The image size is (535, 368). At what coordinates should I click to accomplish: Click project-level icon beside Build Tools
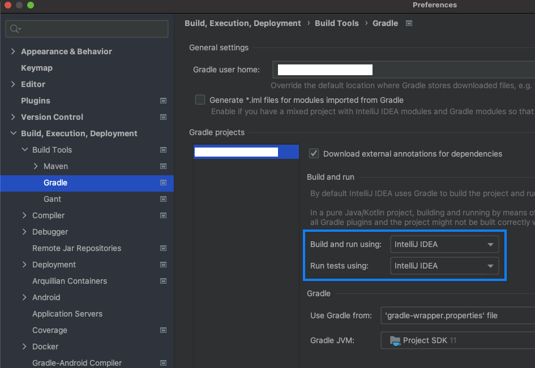pos(164,150)
